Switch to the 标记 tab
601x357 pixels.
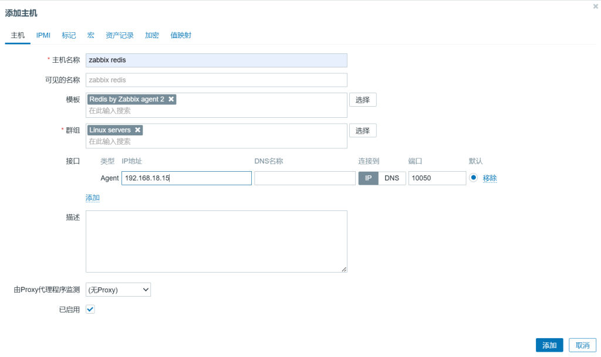point(69,36)
